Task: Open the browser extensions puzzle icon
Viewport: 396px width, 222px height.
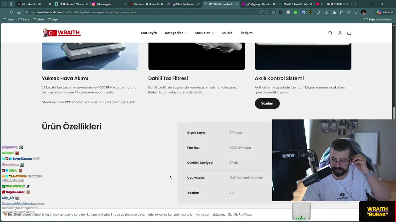Action: [x=318, y=12]
